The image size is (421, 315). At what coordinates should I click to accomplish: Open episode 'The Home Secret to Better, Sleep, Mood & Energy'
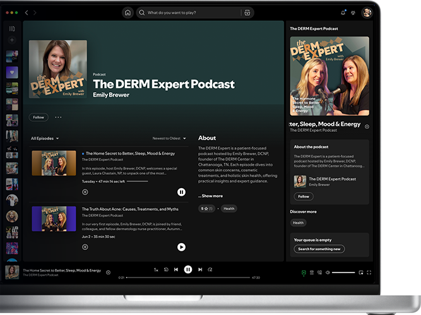click(130, 153)
